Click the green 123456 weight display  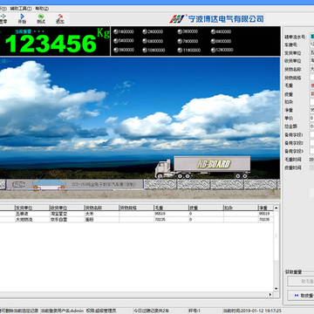51,44
